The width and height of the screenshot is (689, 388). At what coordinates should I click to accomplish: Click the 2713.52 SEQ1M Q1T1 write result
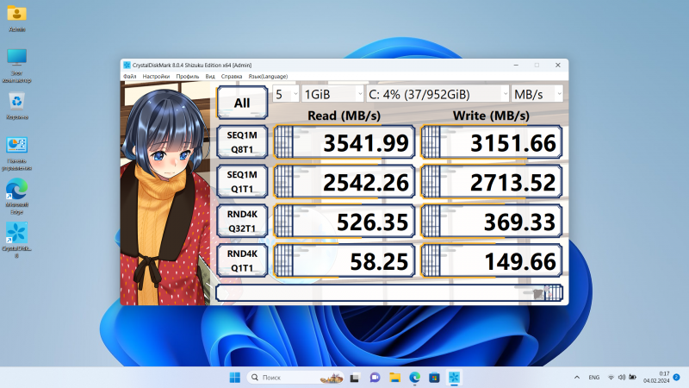click(491, 182)
